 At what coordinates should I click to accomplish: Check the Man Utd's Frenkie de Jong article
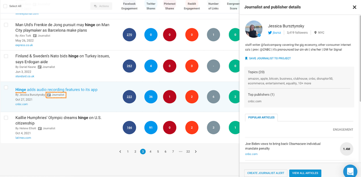coord(6,25)
